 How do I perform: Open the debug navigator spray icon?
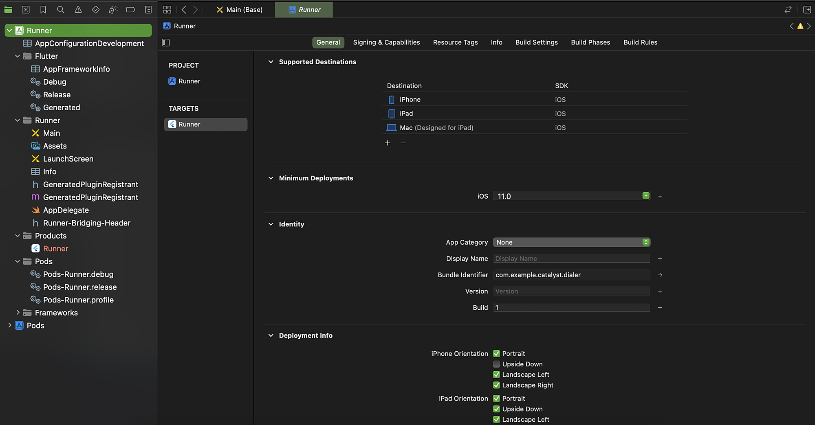[113, 9]
